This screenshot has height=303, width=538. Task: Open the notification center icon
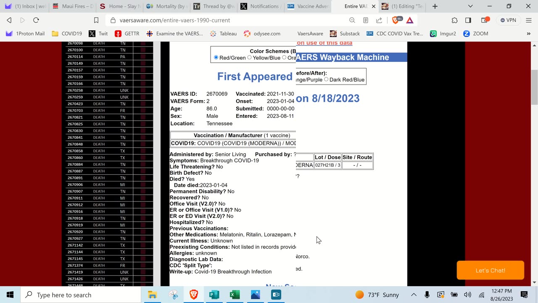(x=524, y=295)
